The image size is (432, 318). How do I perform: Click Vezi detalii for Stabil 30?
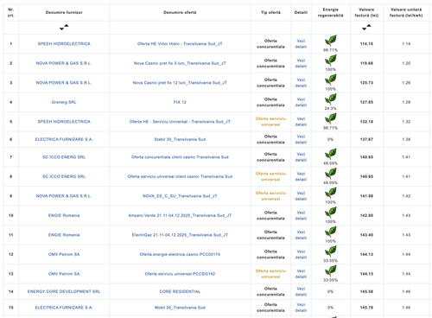pos(301,139)
